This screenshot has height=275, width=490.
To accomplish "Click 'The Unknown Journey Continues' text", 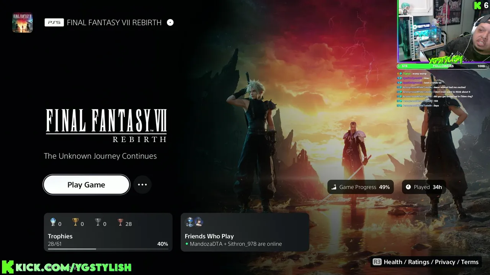I will (x=100, y=156).
